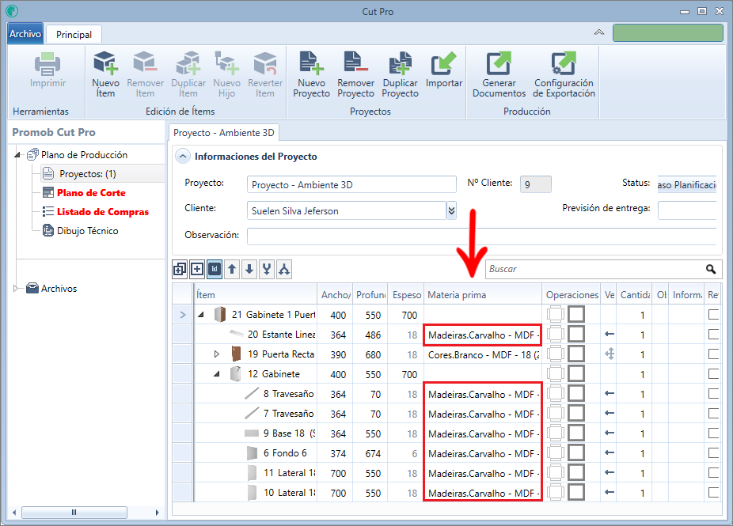Collapse the 12 Gabinete row
This screenshot has width=733, height=526.
pyautogui.click(x=217, y=373)
